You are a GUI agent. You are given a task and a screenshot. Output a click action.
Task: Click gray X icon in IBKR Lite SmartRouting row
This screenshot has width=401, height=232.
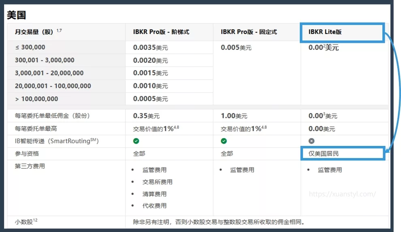(311, 141)
